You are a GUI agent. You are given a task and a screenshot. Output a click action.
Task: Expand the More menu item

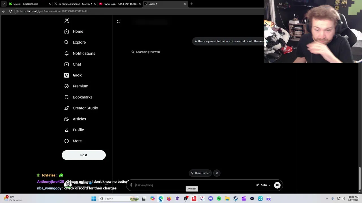[x=73, y=141]
